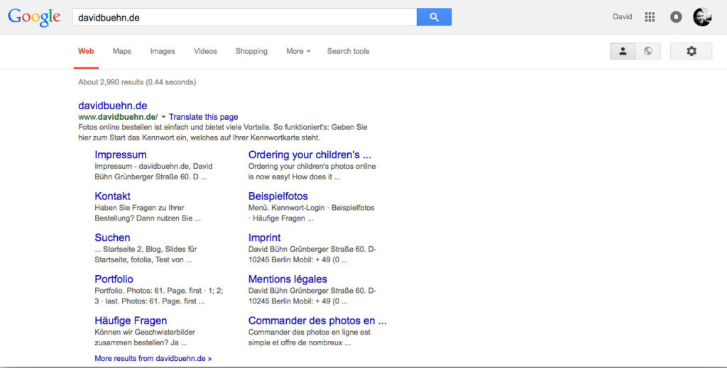Click the 'Fotos online bestellen' snippet text
This screenshot has height=368, width=727.
[222, 133]
